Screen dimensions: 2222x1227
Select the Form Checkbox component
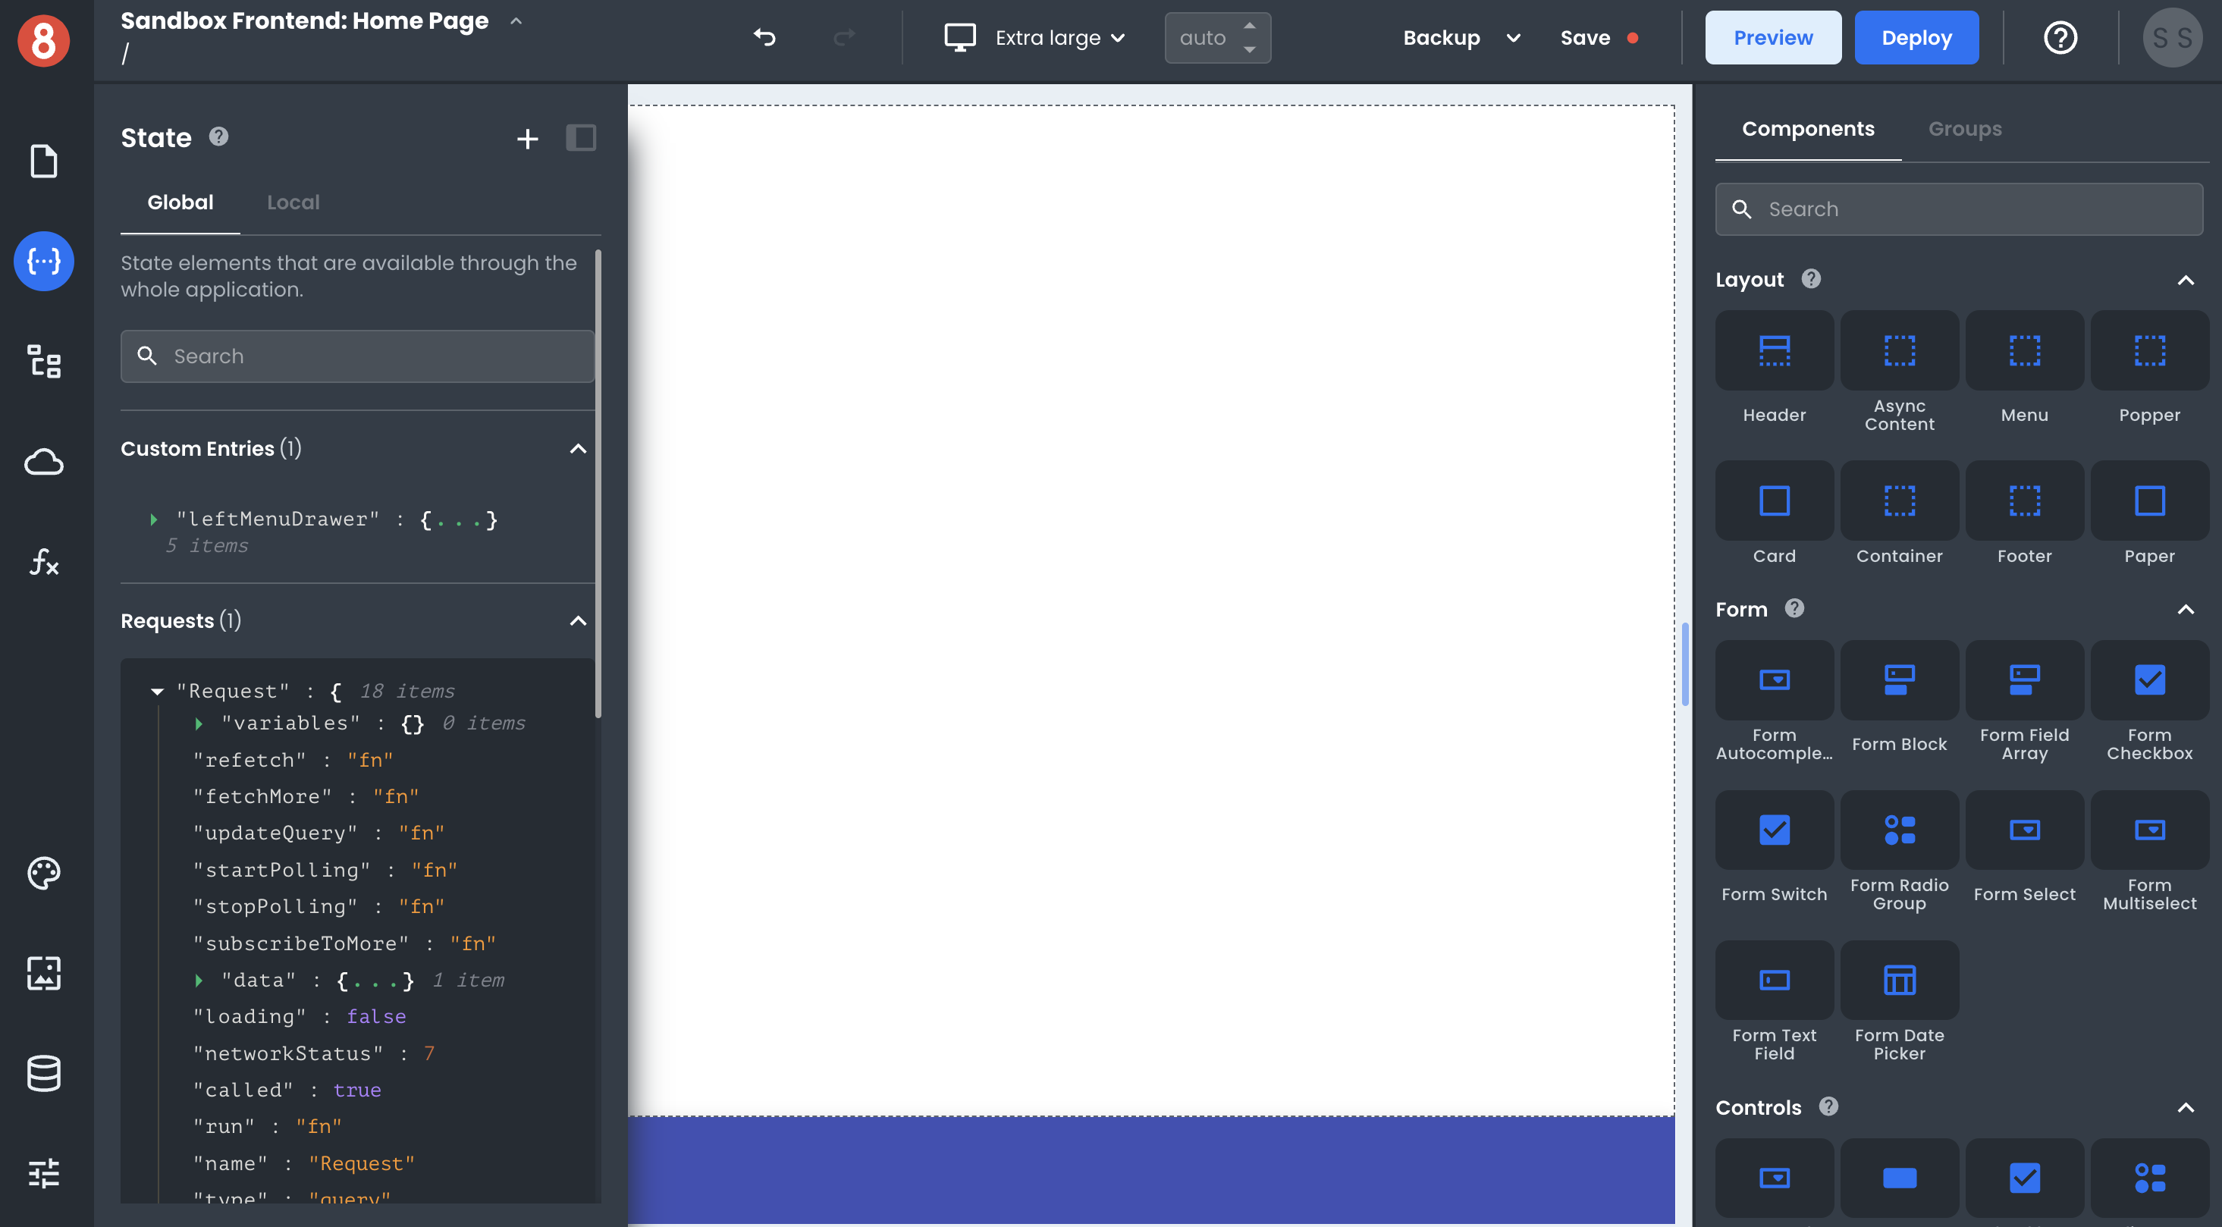point(2148,680)
